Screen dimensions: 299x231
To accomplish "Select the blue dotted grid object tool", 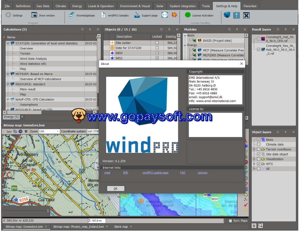I will pyautogui.click(x=246, y=189).
